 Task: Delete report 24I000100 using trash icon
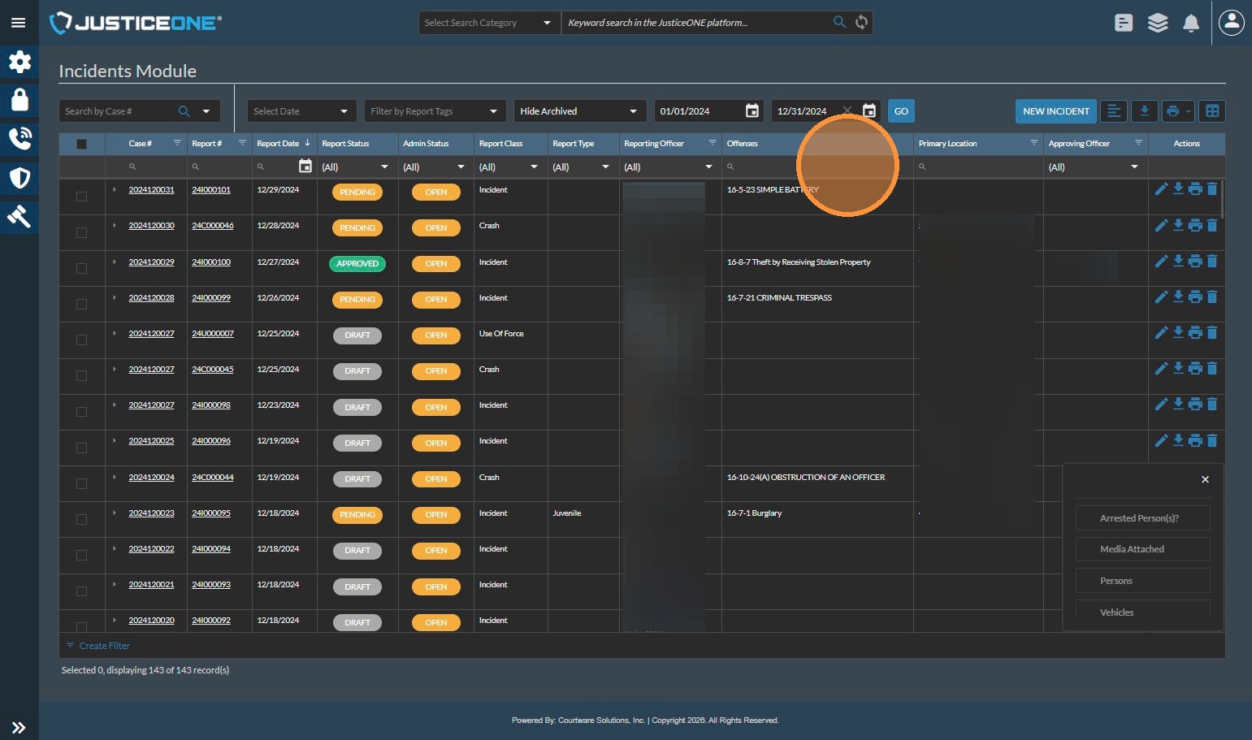click(x=1212, y=261)
